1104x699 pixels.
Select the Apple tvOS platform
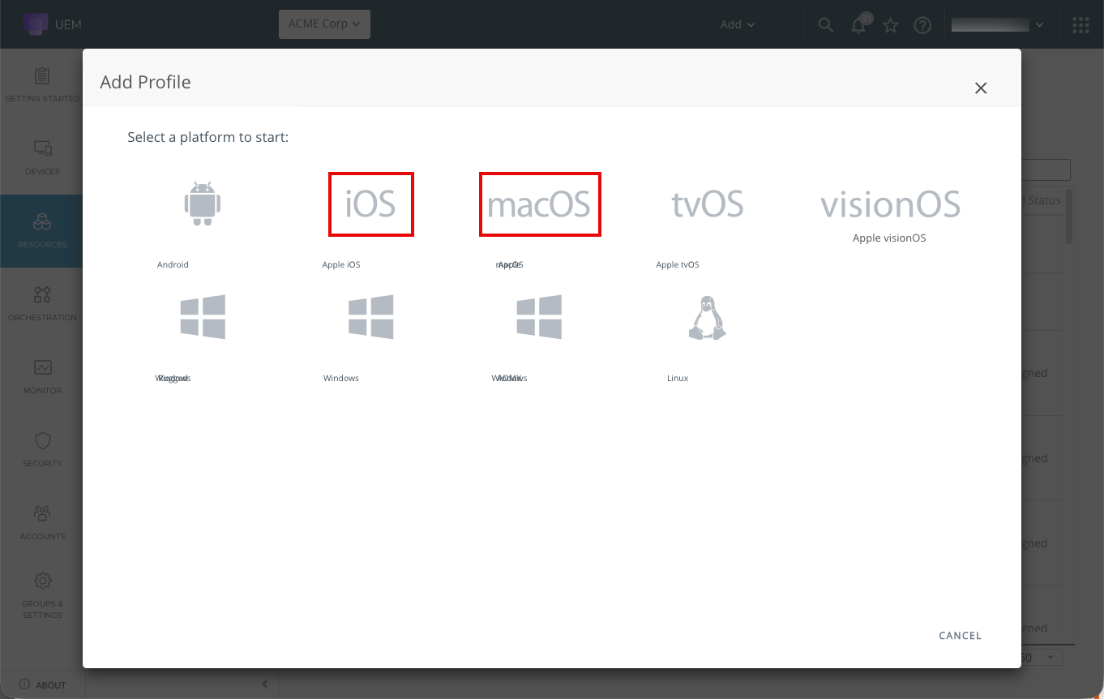(708, 204)
